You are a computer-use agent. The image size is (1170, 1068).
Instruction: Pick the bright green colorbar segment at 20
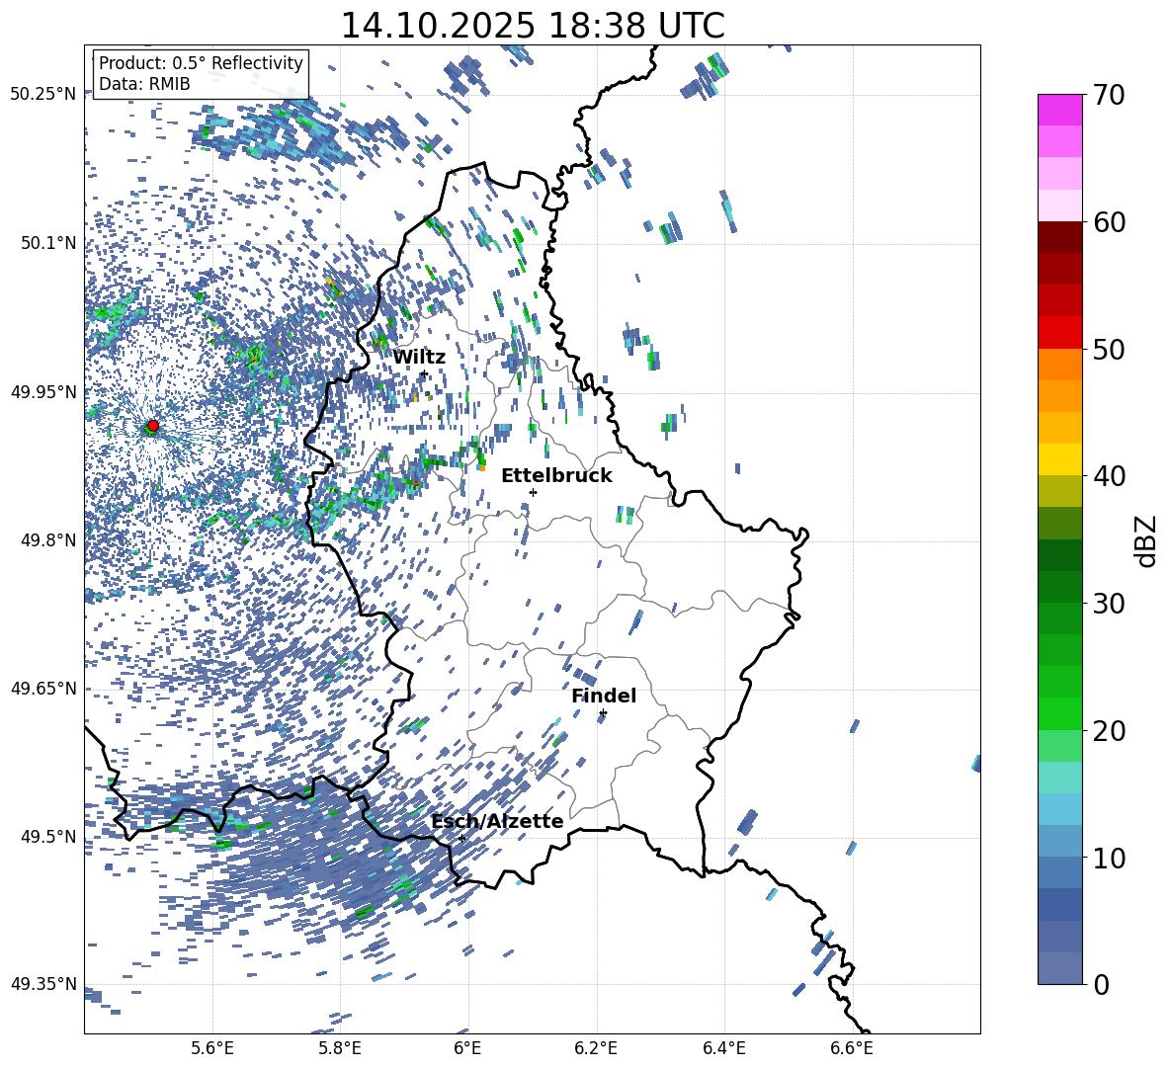point(1059,713)
